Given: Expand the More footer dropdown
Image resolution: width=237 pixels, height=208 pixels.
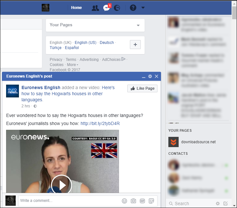Looking at the screenshot, I should click(72, 65).
